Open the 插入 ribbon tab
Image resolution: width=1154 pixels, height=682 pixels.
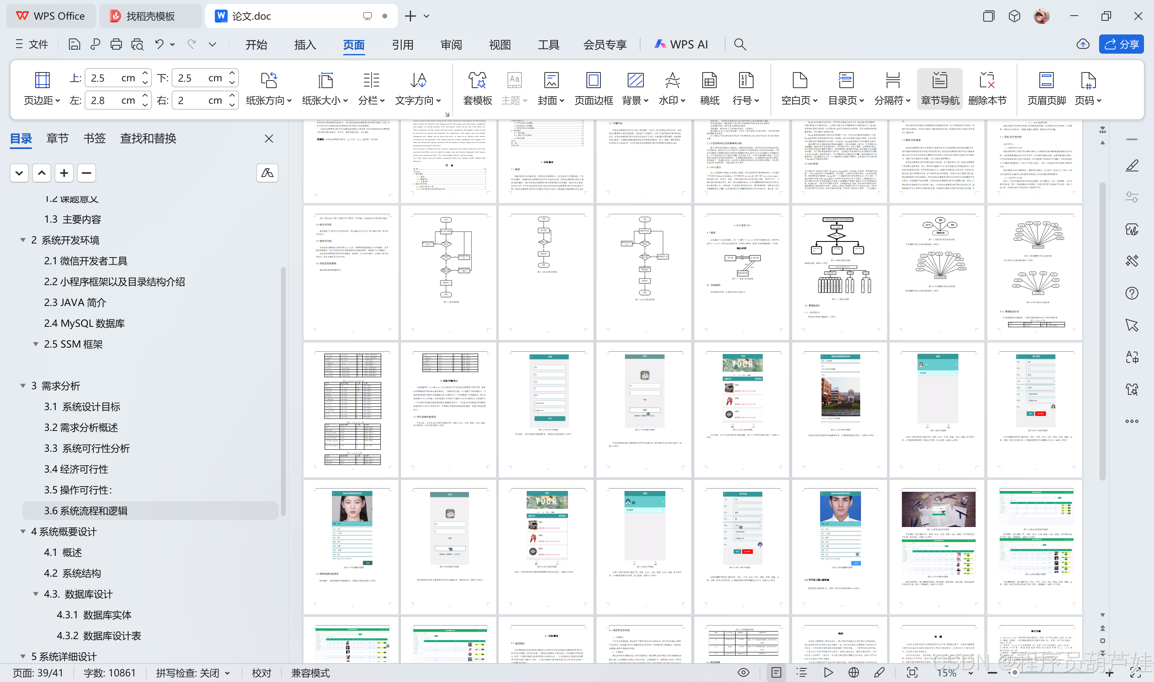305,44
